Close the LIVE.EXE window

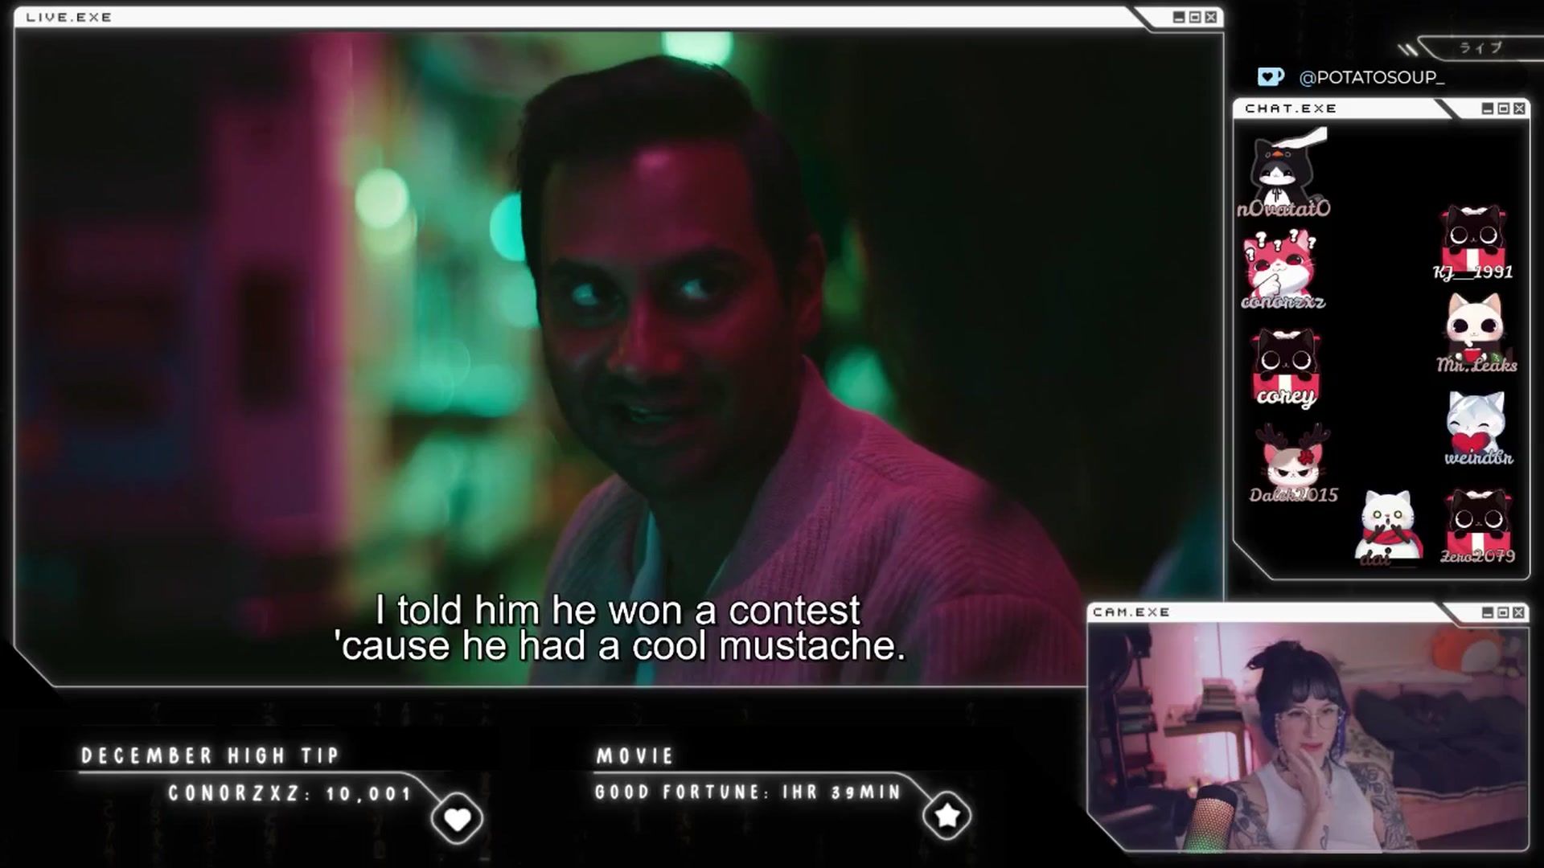tap(1211, 17)
